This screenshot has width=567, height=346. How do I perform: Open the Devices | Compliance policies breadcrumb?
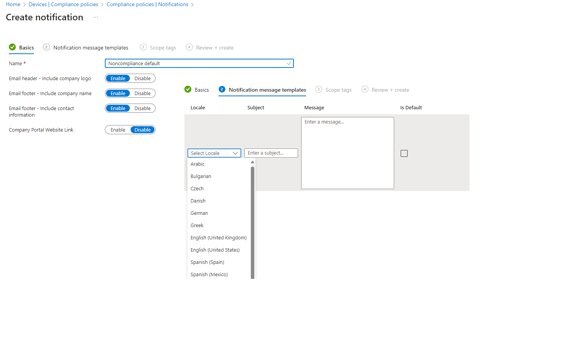pos(63,4)
